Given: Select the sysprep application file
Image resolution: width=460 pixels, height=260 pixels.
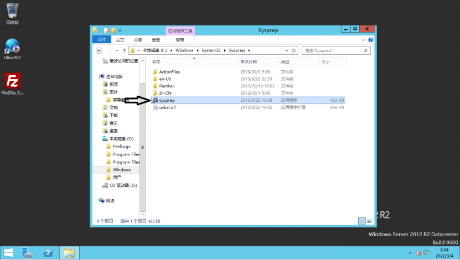Looking at the screenshot, I should point(248,100).
